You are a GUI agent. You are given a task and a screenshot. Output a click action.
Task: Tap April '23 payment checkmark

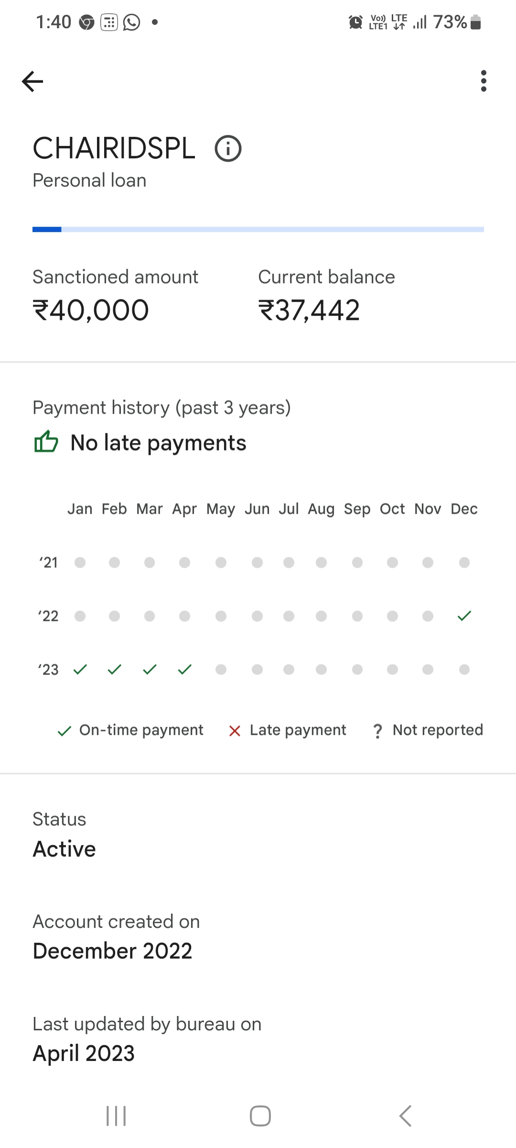coord(184,670)
